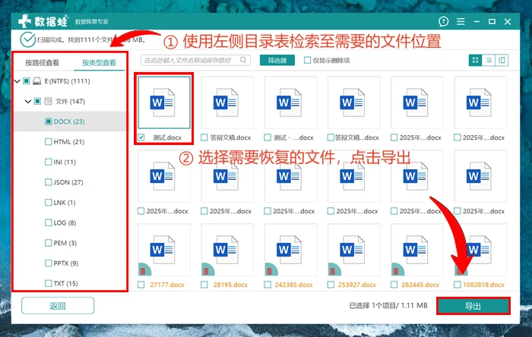Select the 27177.docx deleted file icon

pos(164,250)
